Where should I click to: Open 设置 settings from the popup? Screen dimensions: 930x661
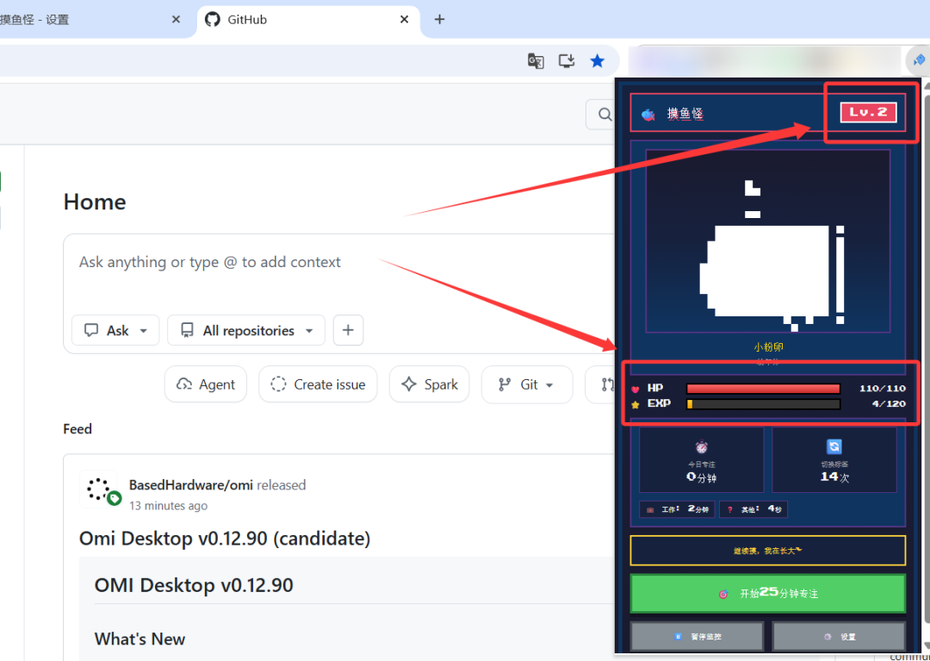(839, 637)
